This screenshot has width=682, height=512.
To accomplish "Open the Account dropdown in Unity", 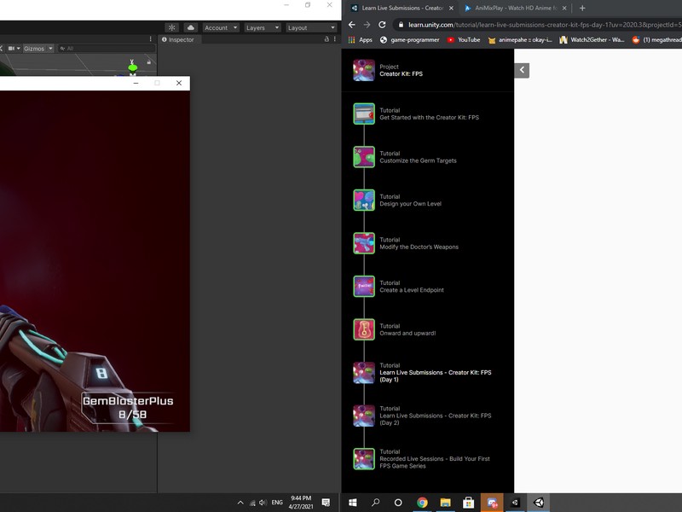I will (x=221, y=27).
